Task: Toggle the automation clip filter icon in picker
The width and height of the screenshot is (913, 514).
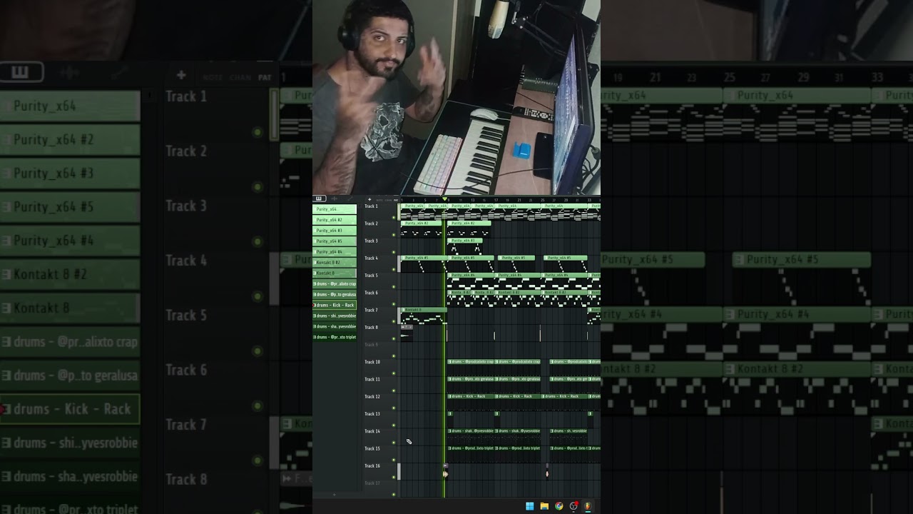Action: (350, 198)
